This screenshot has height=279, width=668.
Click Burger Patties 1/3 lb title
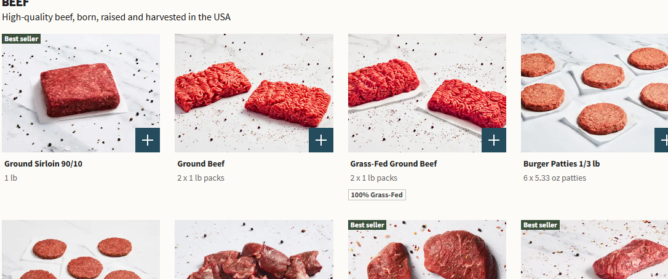click(562, 163)
